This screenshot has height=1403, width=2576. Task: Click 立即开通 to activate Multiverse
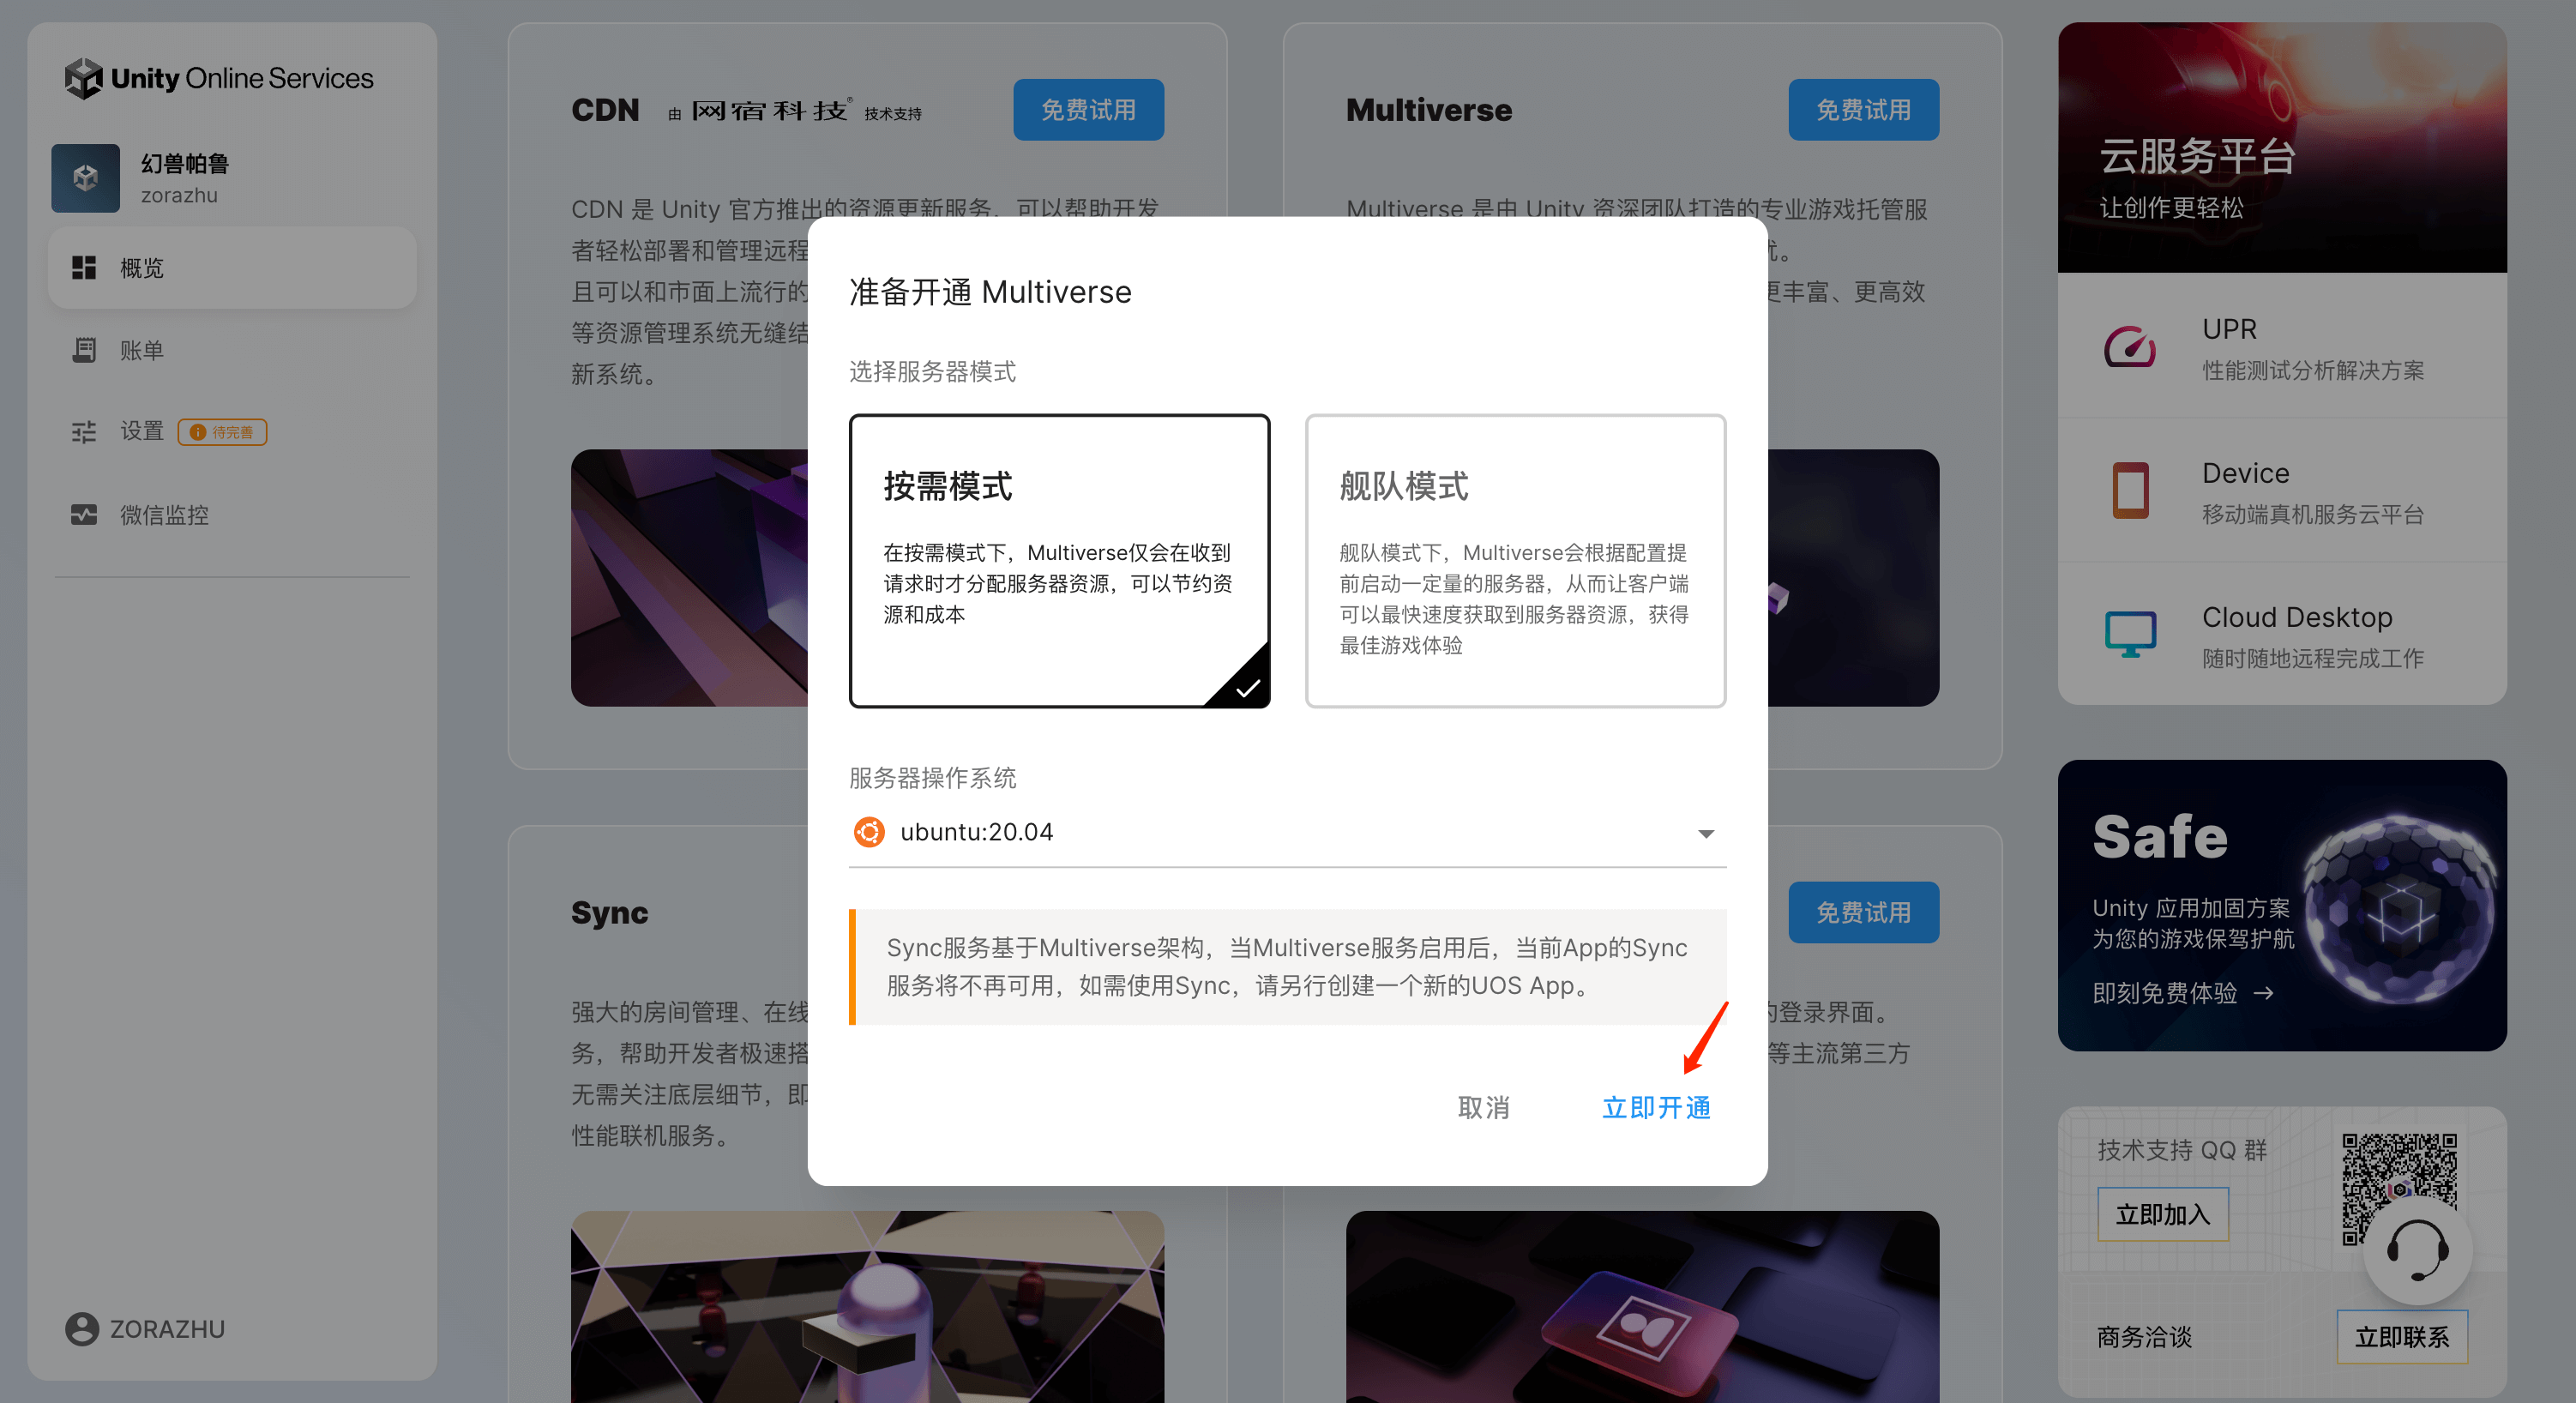1655,1107
